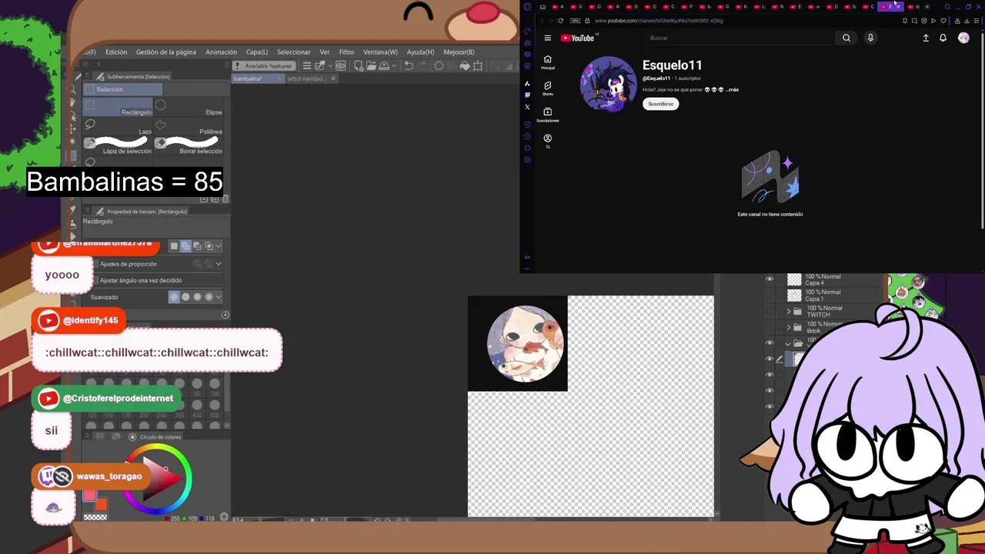Click the new canvas icon in command bar
Viewport: 985px width, 554px height.
tap(359, 66)
